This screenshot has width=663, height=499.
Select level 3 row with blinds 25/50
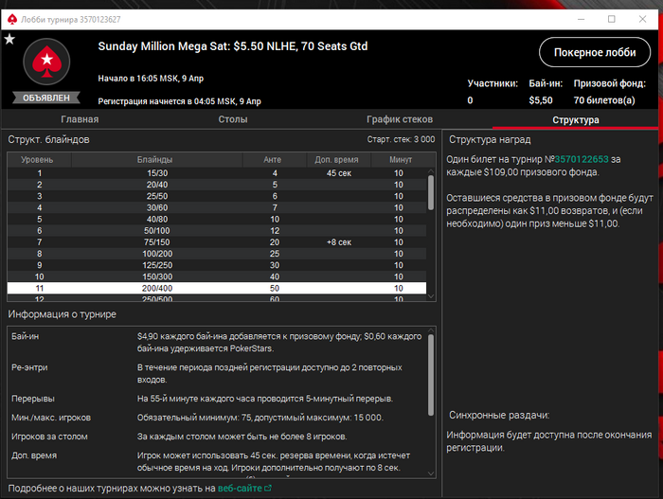217,196
